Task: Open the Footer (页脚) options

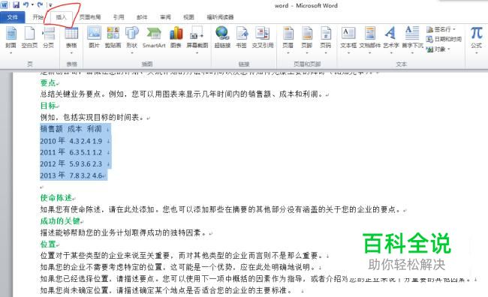Action: (306, 37)
